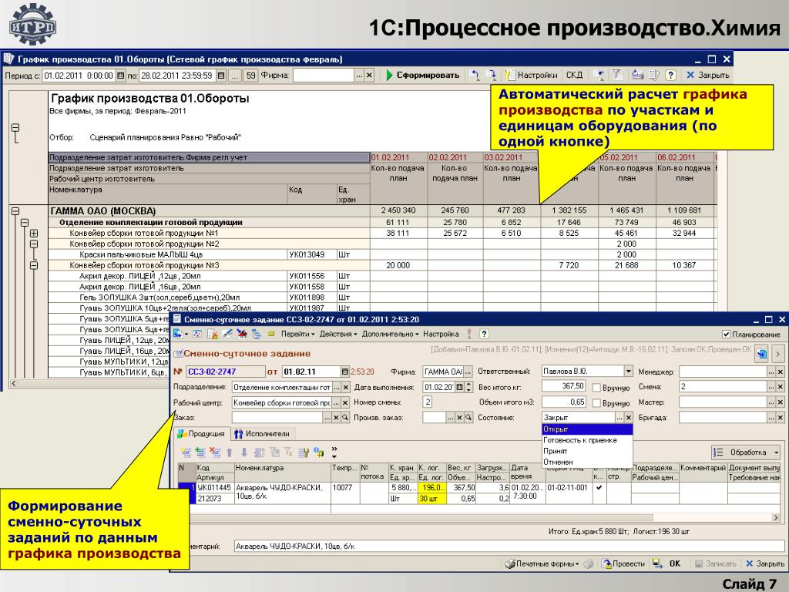Screen dimensions: 789x592
Task: Open help icon in График производства toolbar
Action: click(670, 76)
